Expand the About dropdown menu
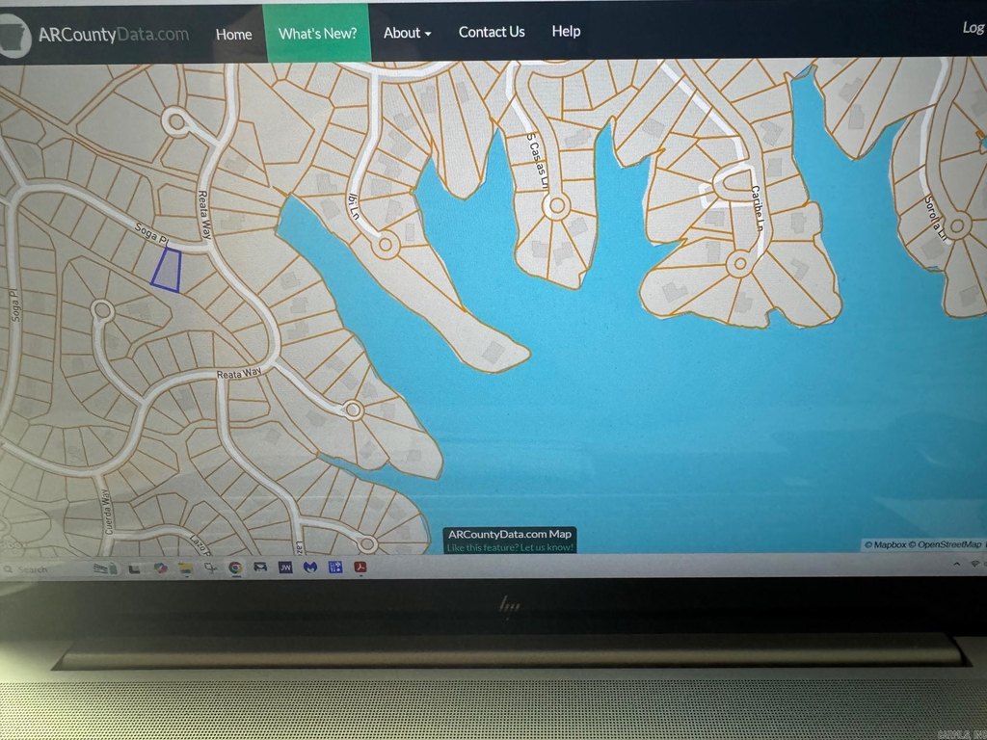Viewport: 987px width, 740px height. 407,33
